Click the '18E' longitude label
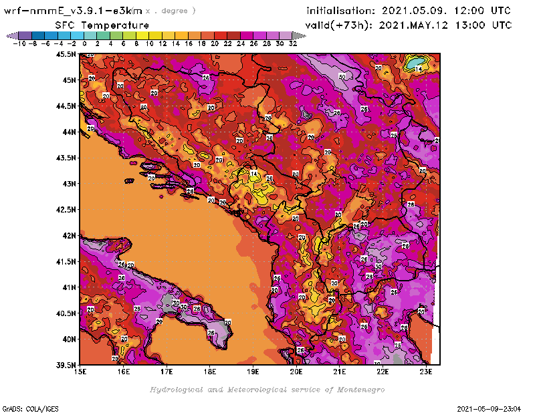 click(x=210, y=372)
